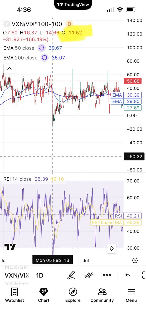Tap the fullscreen corner icon
Screen dimensions: 146x316
pos(144,275)
